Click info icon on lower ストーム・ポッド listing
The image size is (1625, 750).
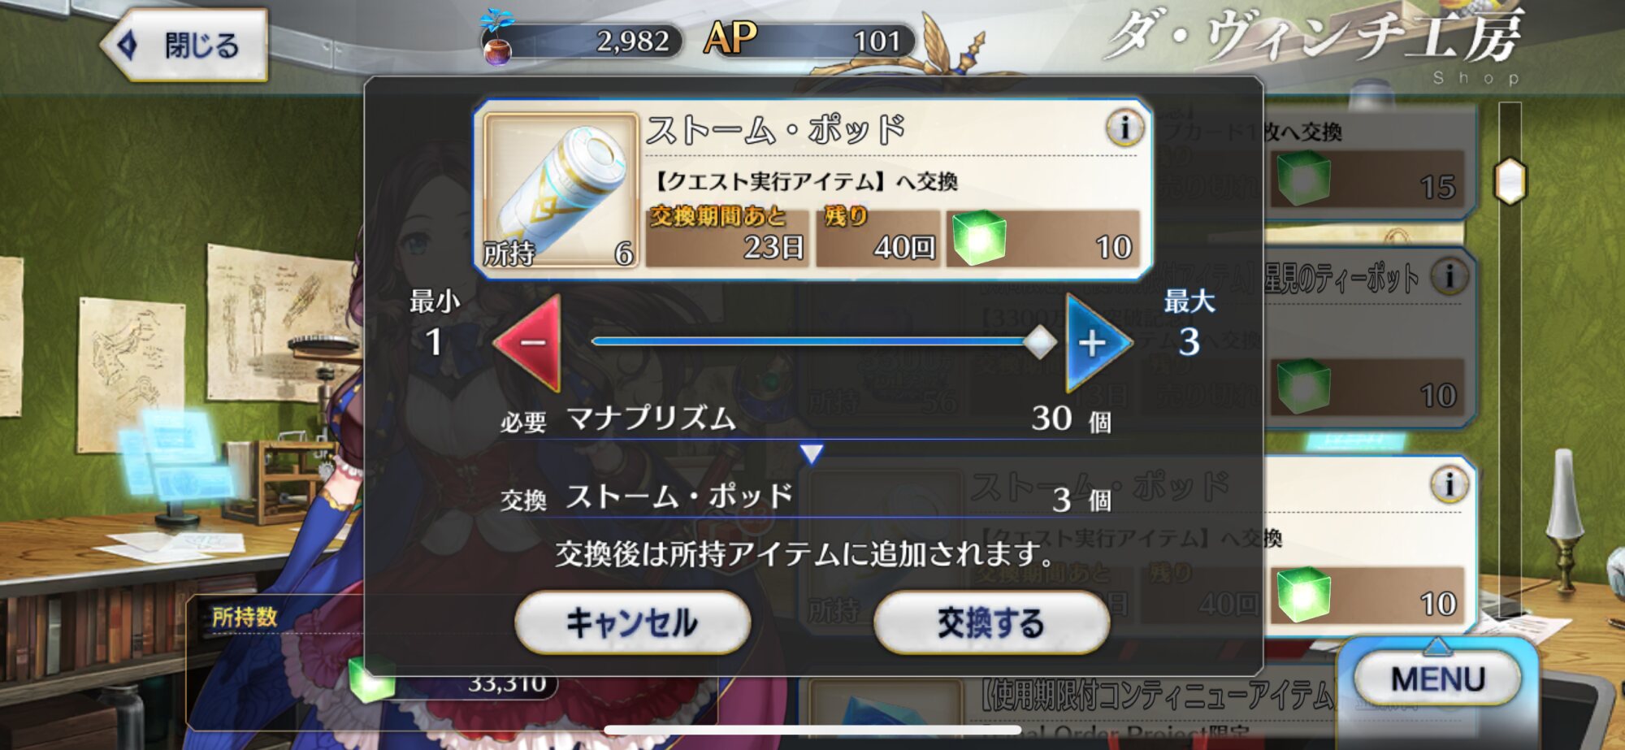click(1449, 485)
